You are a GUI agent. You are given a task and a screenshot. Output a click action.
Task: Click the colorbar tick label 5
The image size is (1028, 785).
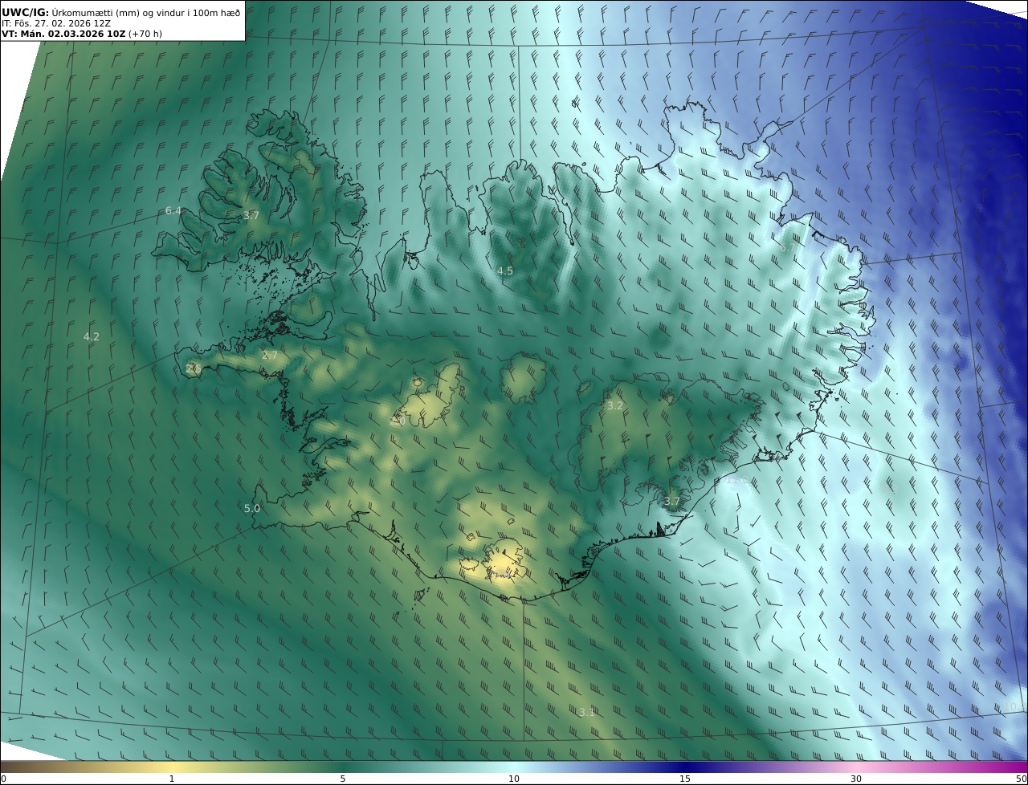coord(343,779)
